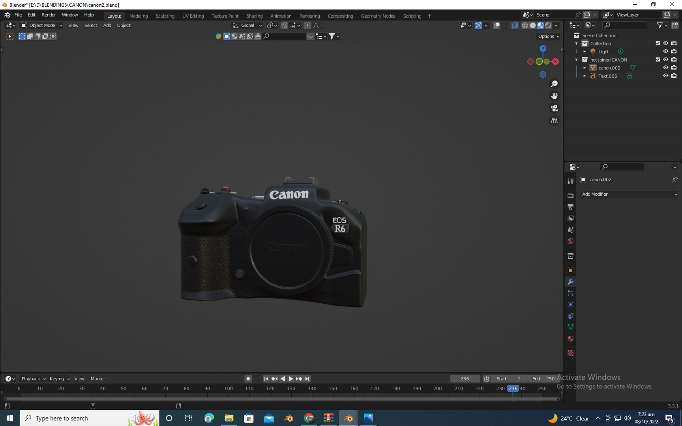Switch to the Modeling workspace tab

pos(139,16)
